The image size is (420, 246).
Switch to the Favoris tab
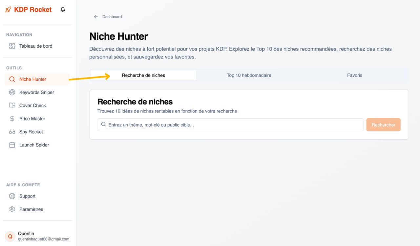(x=355, y=75)
